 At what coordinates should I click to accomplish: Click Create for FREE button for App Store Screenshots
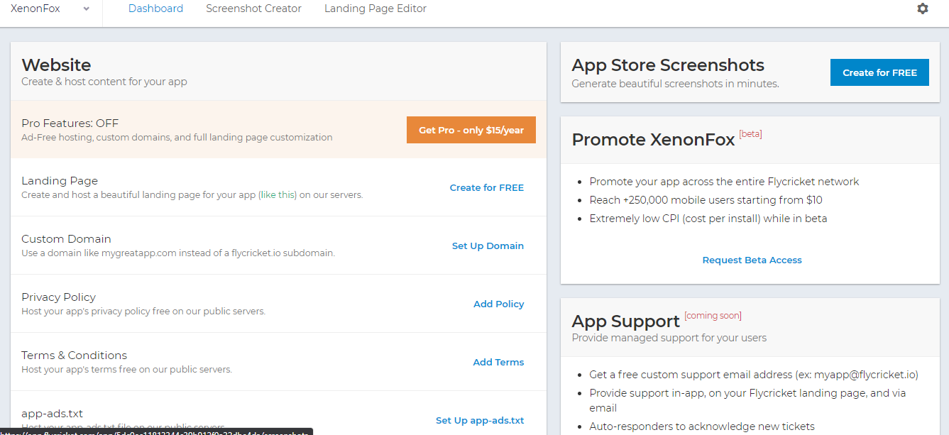click(879, 72)
